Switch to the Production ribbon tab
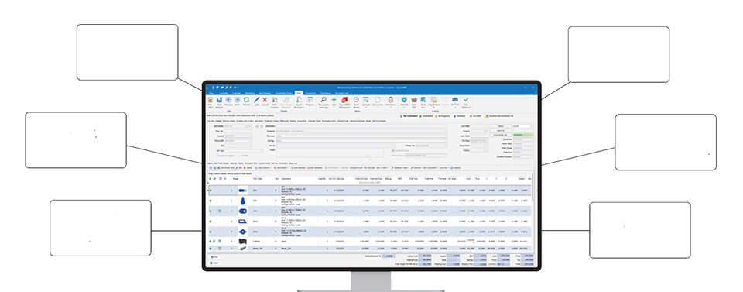The height and width of the screenshot is (292, 743). [x=310, y=94]
